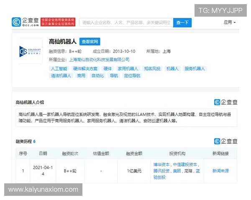The width and height of the screenshot is (251, 200).
Task: Open 上海高仙自动化科技发展有限公司 company link
Action: pos(99,60)
